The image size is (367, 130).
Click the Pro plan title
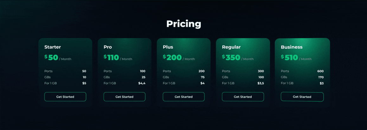point(108,47)
